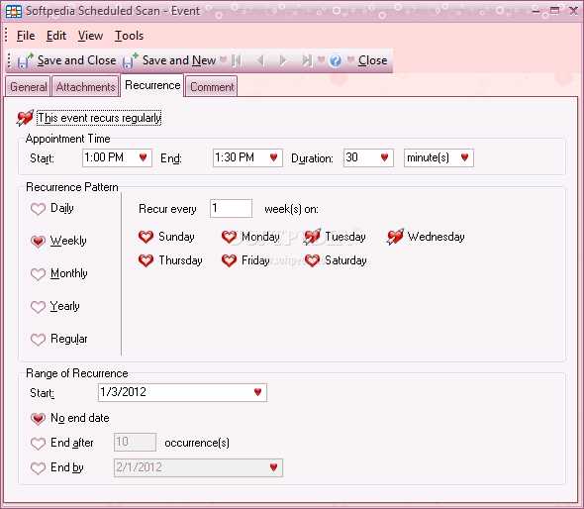Check the Monday heart checkbox
The width and height of the screenshot is (584, 509).
point(229,237)
